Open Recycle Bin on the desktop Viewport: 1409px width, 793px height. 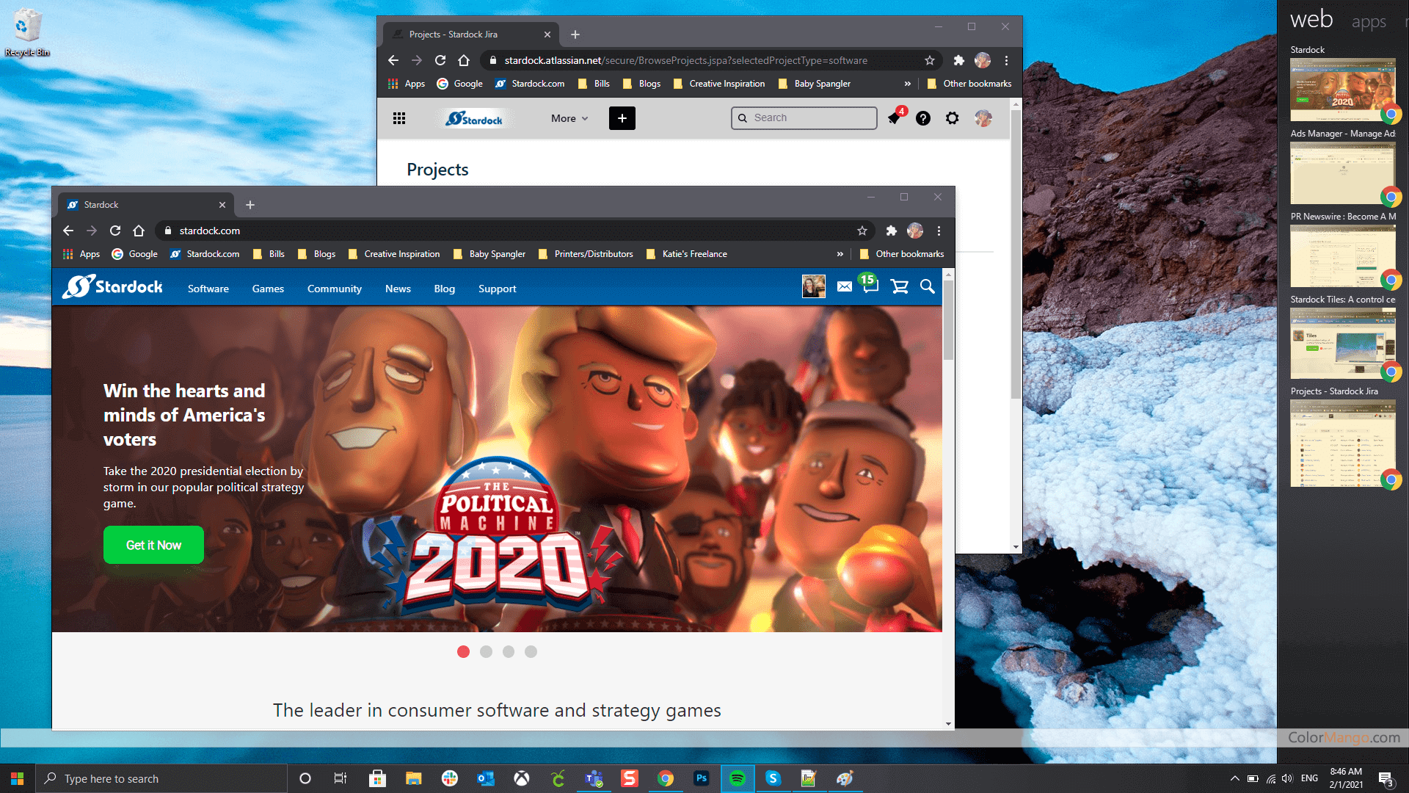(x=27, y=32)
